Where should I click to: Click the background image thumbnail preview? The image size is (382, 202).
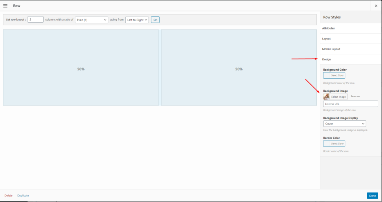tap(326, 97)
